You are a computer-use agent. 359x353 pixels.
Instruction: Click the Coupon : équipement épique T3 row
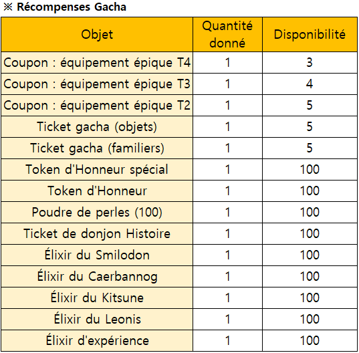[x=179, y=84]
